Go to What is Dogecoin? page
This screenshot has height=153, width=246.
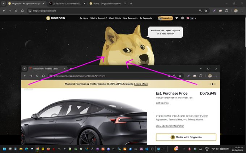[x=98, y=18]
